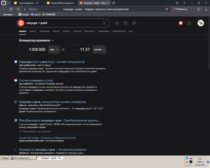Swap converter units with arrows icon

point(63,50)
